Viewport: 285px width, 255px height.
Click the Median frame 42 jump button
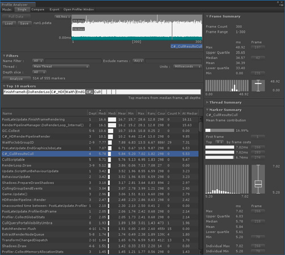258,58
